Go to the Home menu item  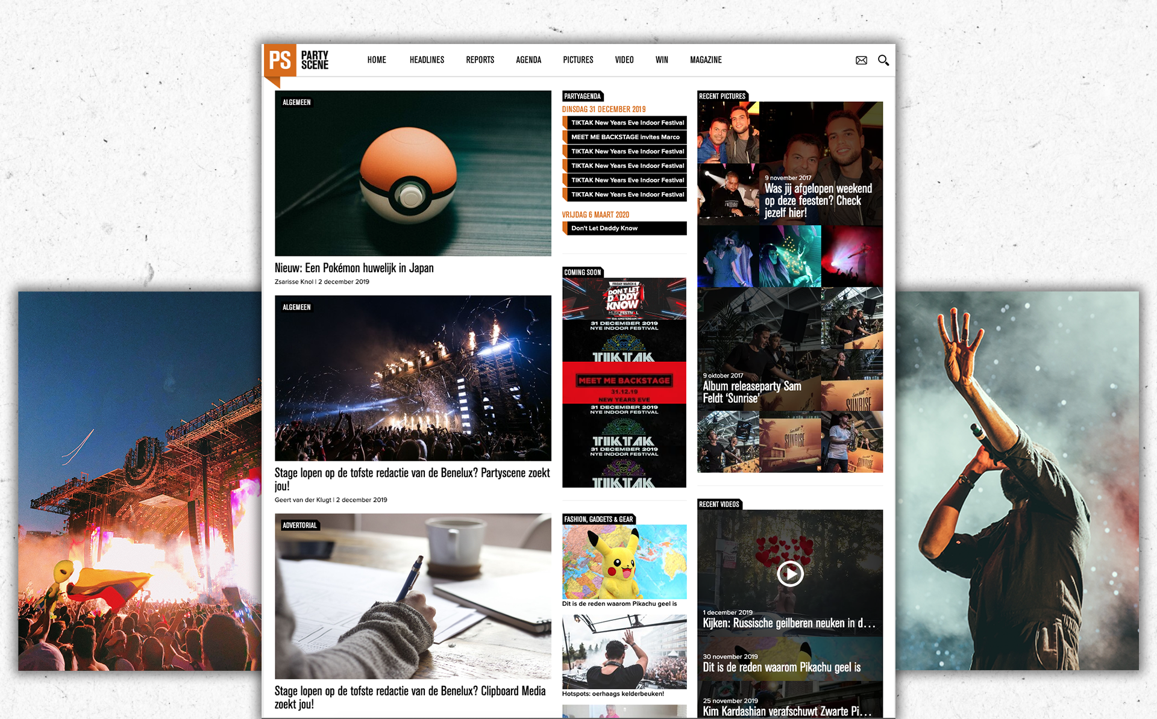[377, 60]
